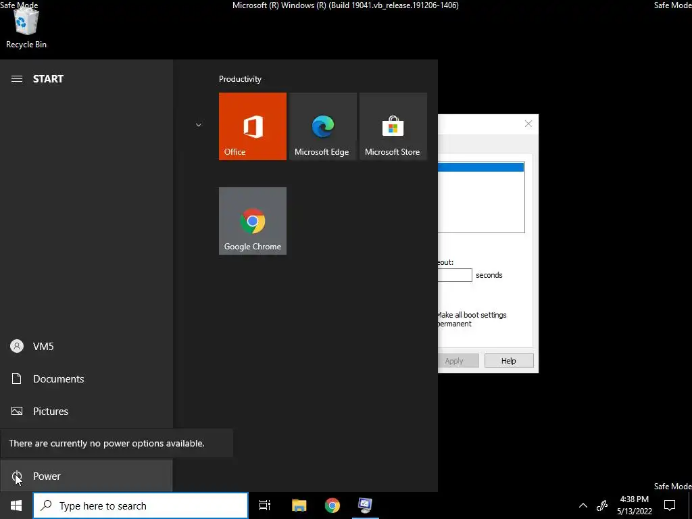Collapse the chevron beside the Productivity tiles

coord(199,125)
